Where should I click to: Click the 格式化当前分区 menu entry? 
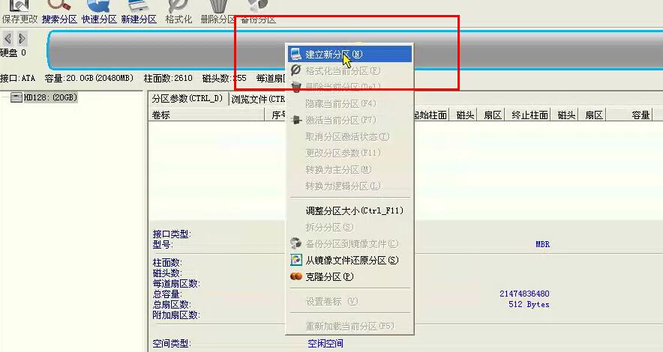[349, 70]
